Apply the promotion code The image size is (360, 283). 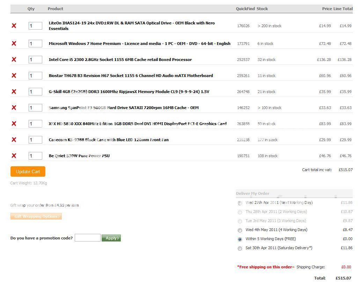coord(111,238)
